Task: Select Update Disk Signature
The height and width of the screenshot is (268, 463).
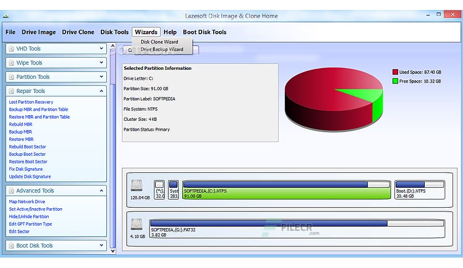Action: pos(30,177)
